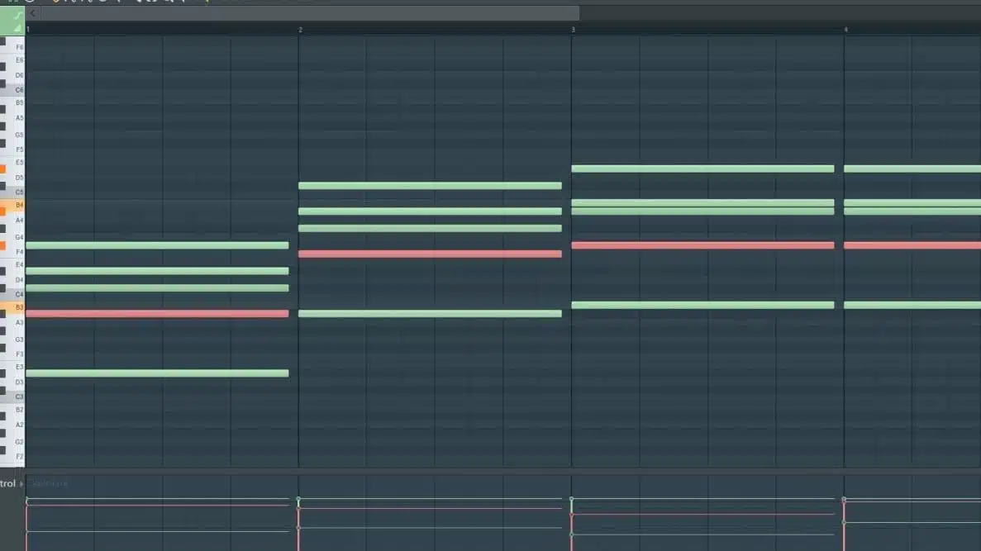The width and height of the screenshot is (981, 551).
Task: Toggle the portamento curve button
Action: point(17,14)
